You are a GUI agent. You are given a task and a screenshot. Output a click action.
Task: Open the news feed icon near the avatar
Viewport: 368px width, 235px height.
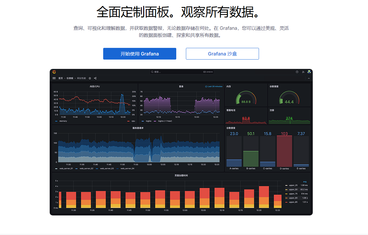(303, 72)
